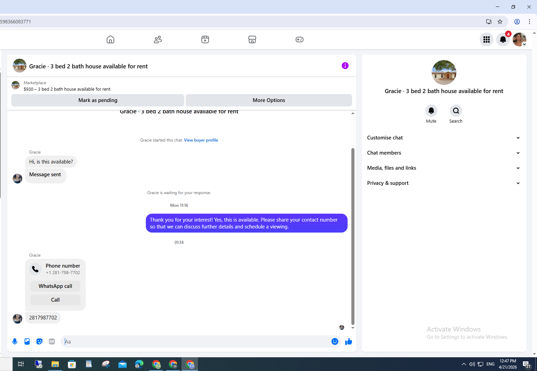Viewport: 537px width, 371px height.
Task: Click the phone number +1 281-798-7702
Action: click(x=63, y=273)
